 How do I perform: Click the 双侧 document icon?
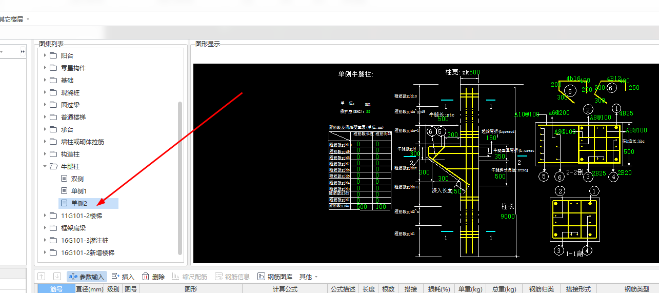tap(64, 179)
